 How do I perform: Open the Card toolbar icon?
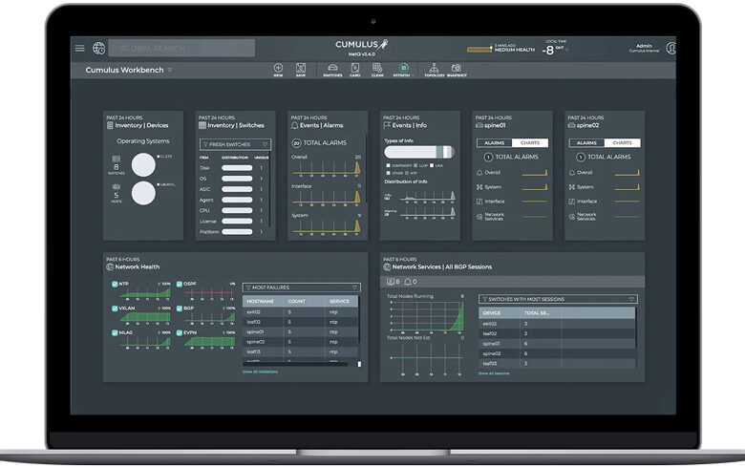[355, 70]
